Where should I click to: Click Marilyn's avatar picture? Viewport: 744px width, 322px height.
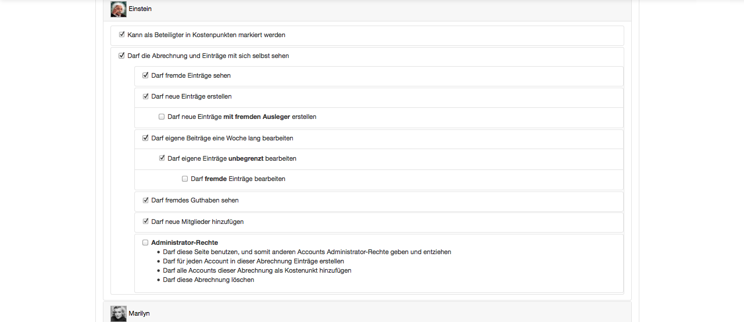[119, 313]
